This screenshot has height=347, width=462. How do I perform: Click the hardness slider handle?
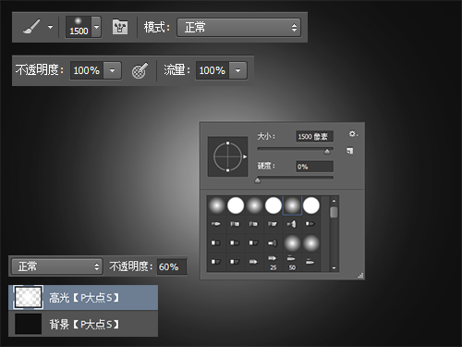pyautogui.click(x=258, y=180)
